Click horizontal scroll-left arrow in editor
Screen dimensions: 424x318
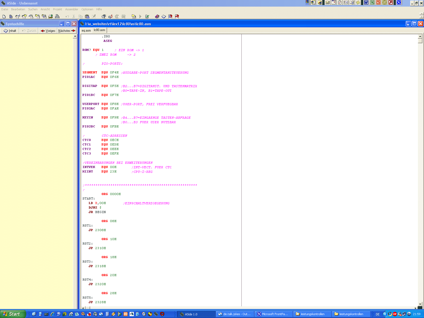pyautogui.click(x=83, y=308)
